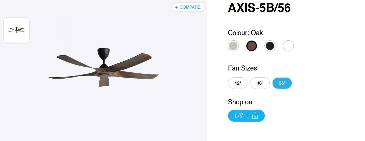Click the "Fan Sizes" heading

242,68
